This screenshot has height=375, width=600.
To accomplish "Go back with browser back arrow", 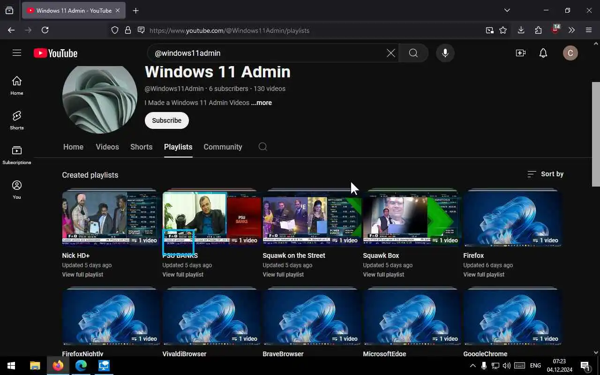I will pyautogui.click(x=11, y=30).
